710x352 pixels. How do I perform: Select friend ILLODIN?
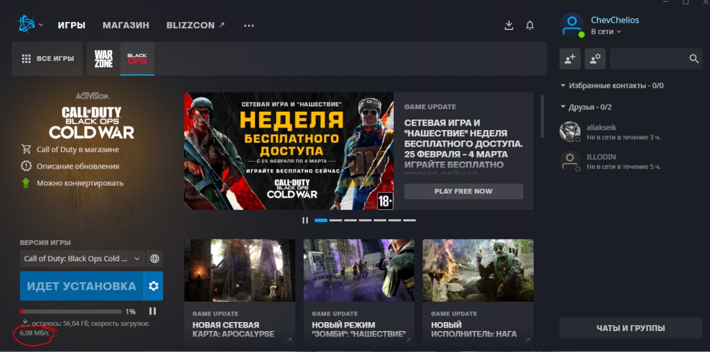click(631, 161)
